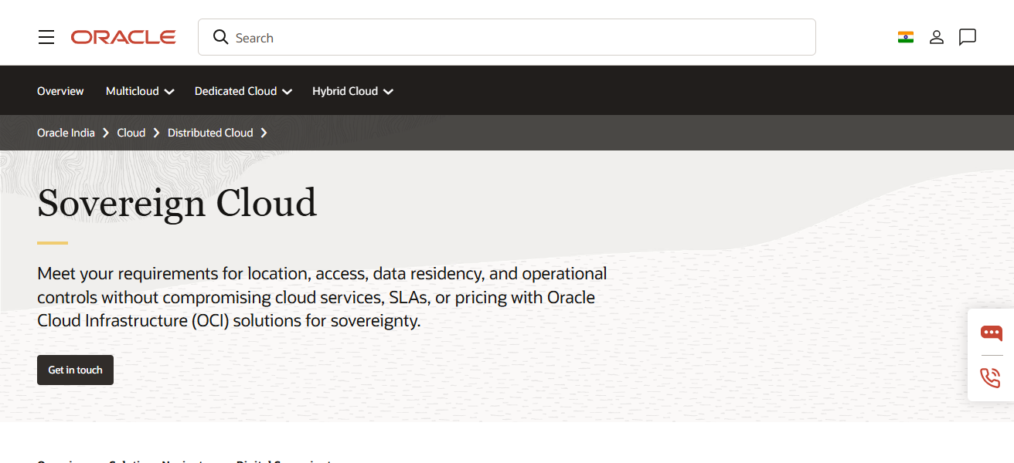Click the red chat message icon
This screenshot has height=463, width=1014.
click(x=990, y=333)
